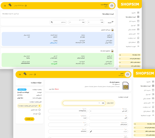This screenshot has height=138, width=155.
Task: Open user avatar in top window header
Action: (x=112, y=6)
